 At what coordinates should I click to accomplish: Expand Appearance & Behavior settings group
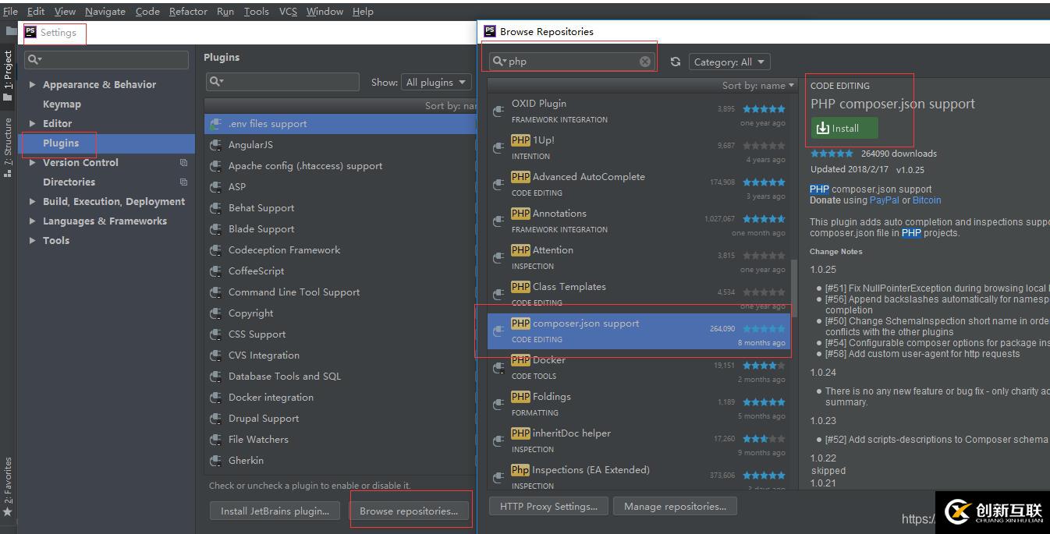(32, 84)
